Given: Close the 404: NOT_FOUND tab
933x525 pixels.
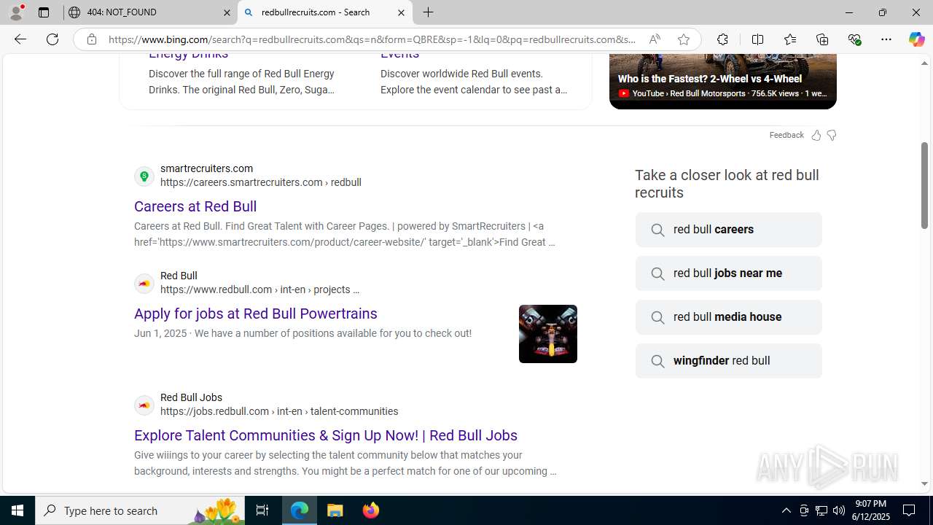Looking at the screenshot, I should tap(227, 12).
